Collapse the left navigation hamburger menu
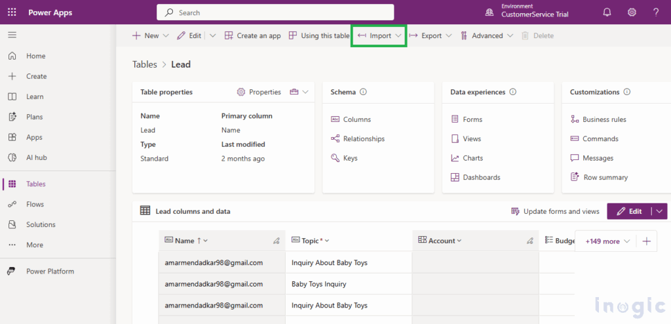This screenshot has width=671, height=324. point(12,35)
